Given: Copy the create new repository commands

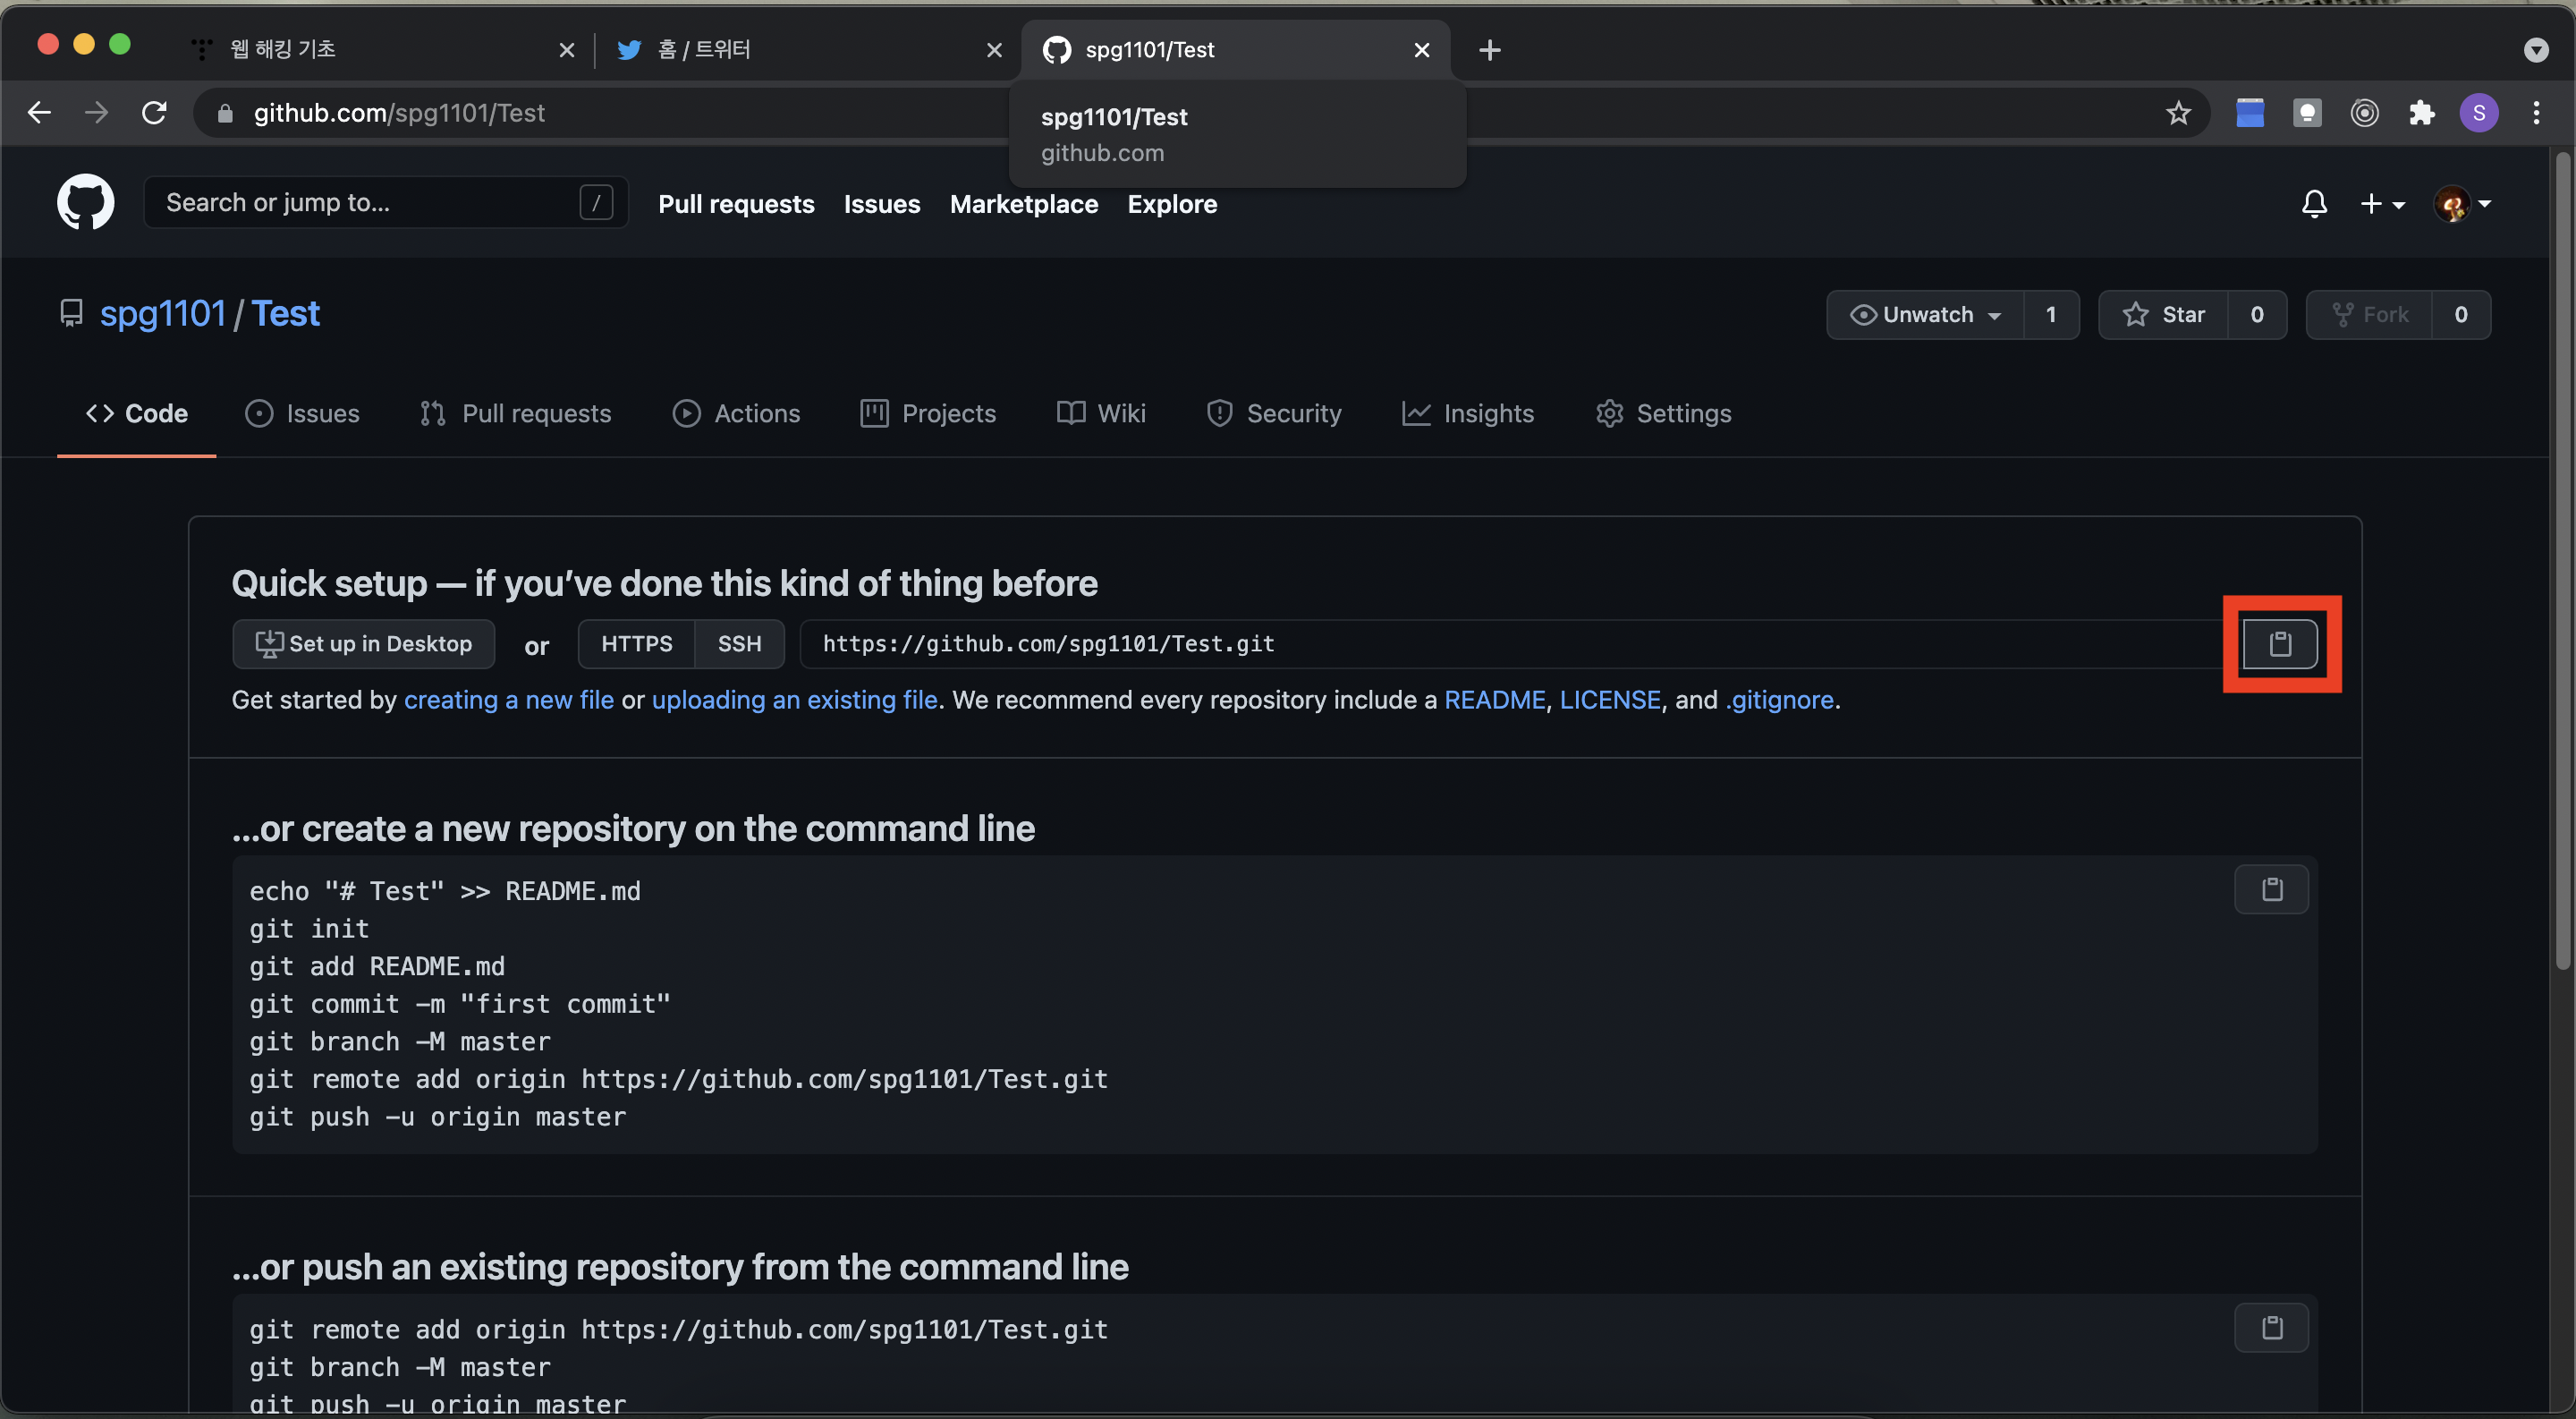Looking at the screenshot, I should pyautogui.click(x=2271, y=889).
